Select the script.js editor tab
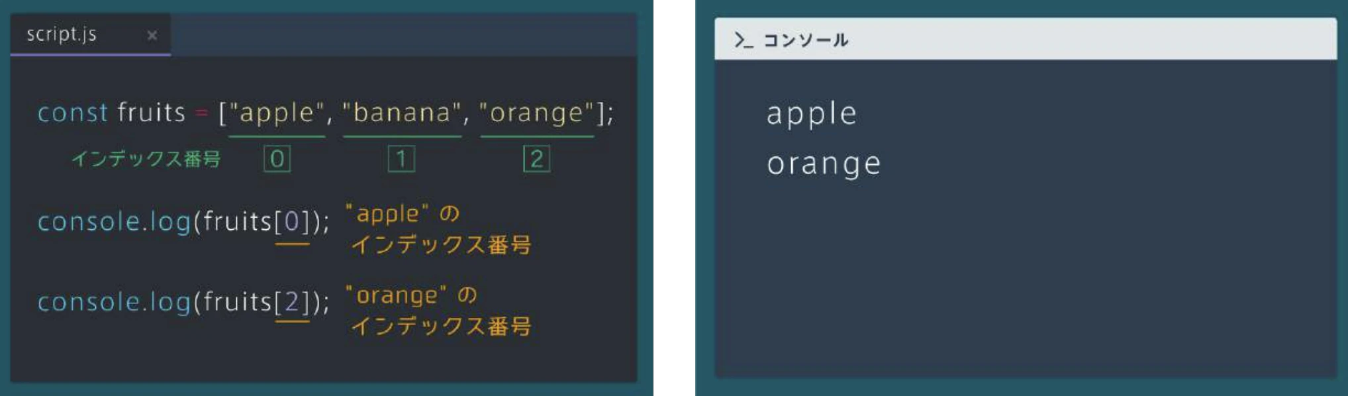The height and width of the screenshot is (396, 1348). [x=91, y=34]
